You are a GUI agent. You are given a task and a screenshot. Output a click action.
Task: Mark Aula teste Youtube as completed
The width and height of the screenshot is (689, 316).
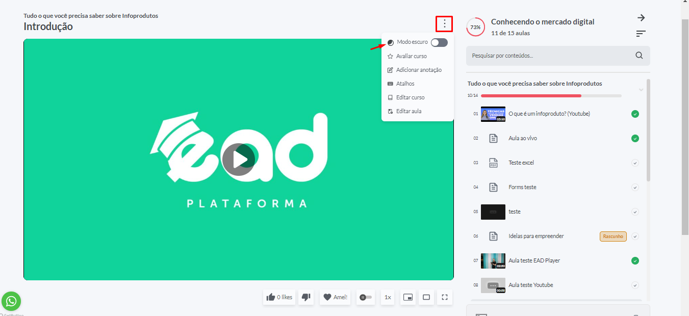[635, 285]
